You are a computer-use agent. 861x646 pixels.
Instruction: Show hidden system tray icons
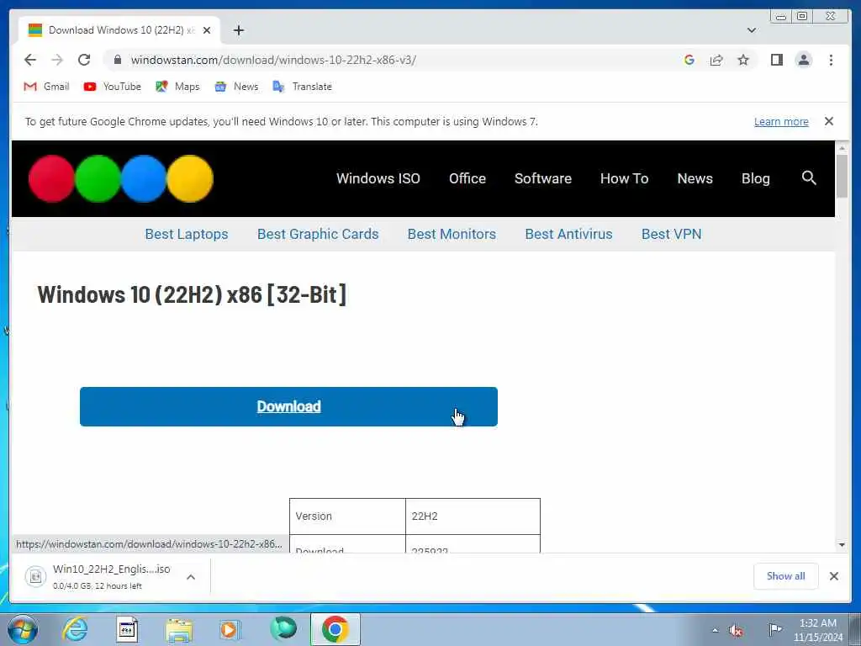715,630
